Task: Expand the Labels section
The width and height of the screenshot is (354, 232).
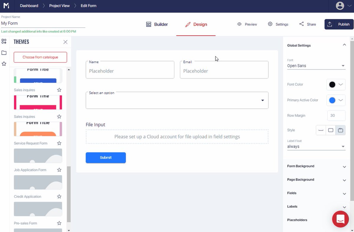Action: [317, 207]
